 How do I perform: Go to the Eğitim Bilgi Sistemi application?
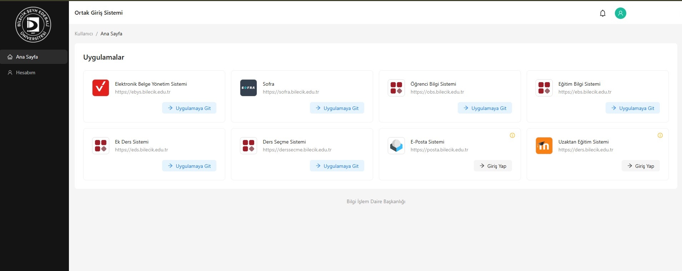point(632,108)
